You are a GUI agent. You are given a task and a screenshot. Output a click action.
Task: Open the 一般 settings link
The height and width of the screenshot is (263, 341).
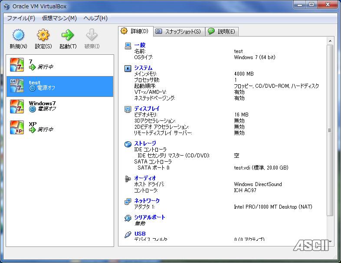140,45
